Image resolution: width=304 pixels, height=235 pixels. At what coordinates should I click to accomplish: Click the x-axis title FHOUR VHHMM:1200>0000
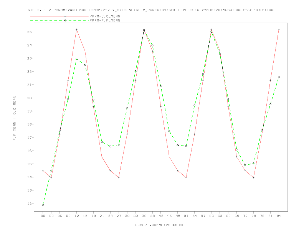point(160,225)
